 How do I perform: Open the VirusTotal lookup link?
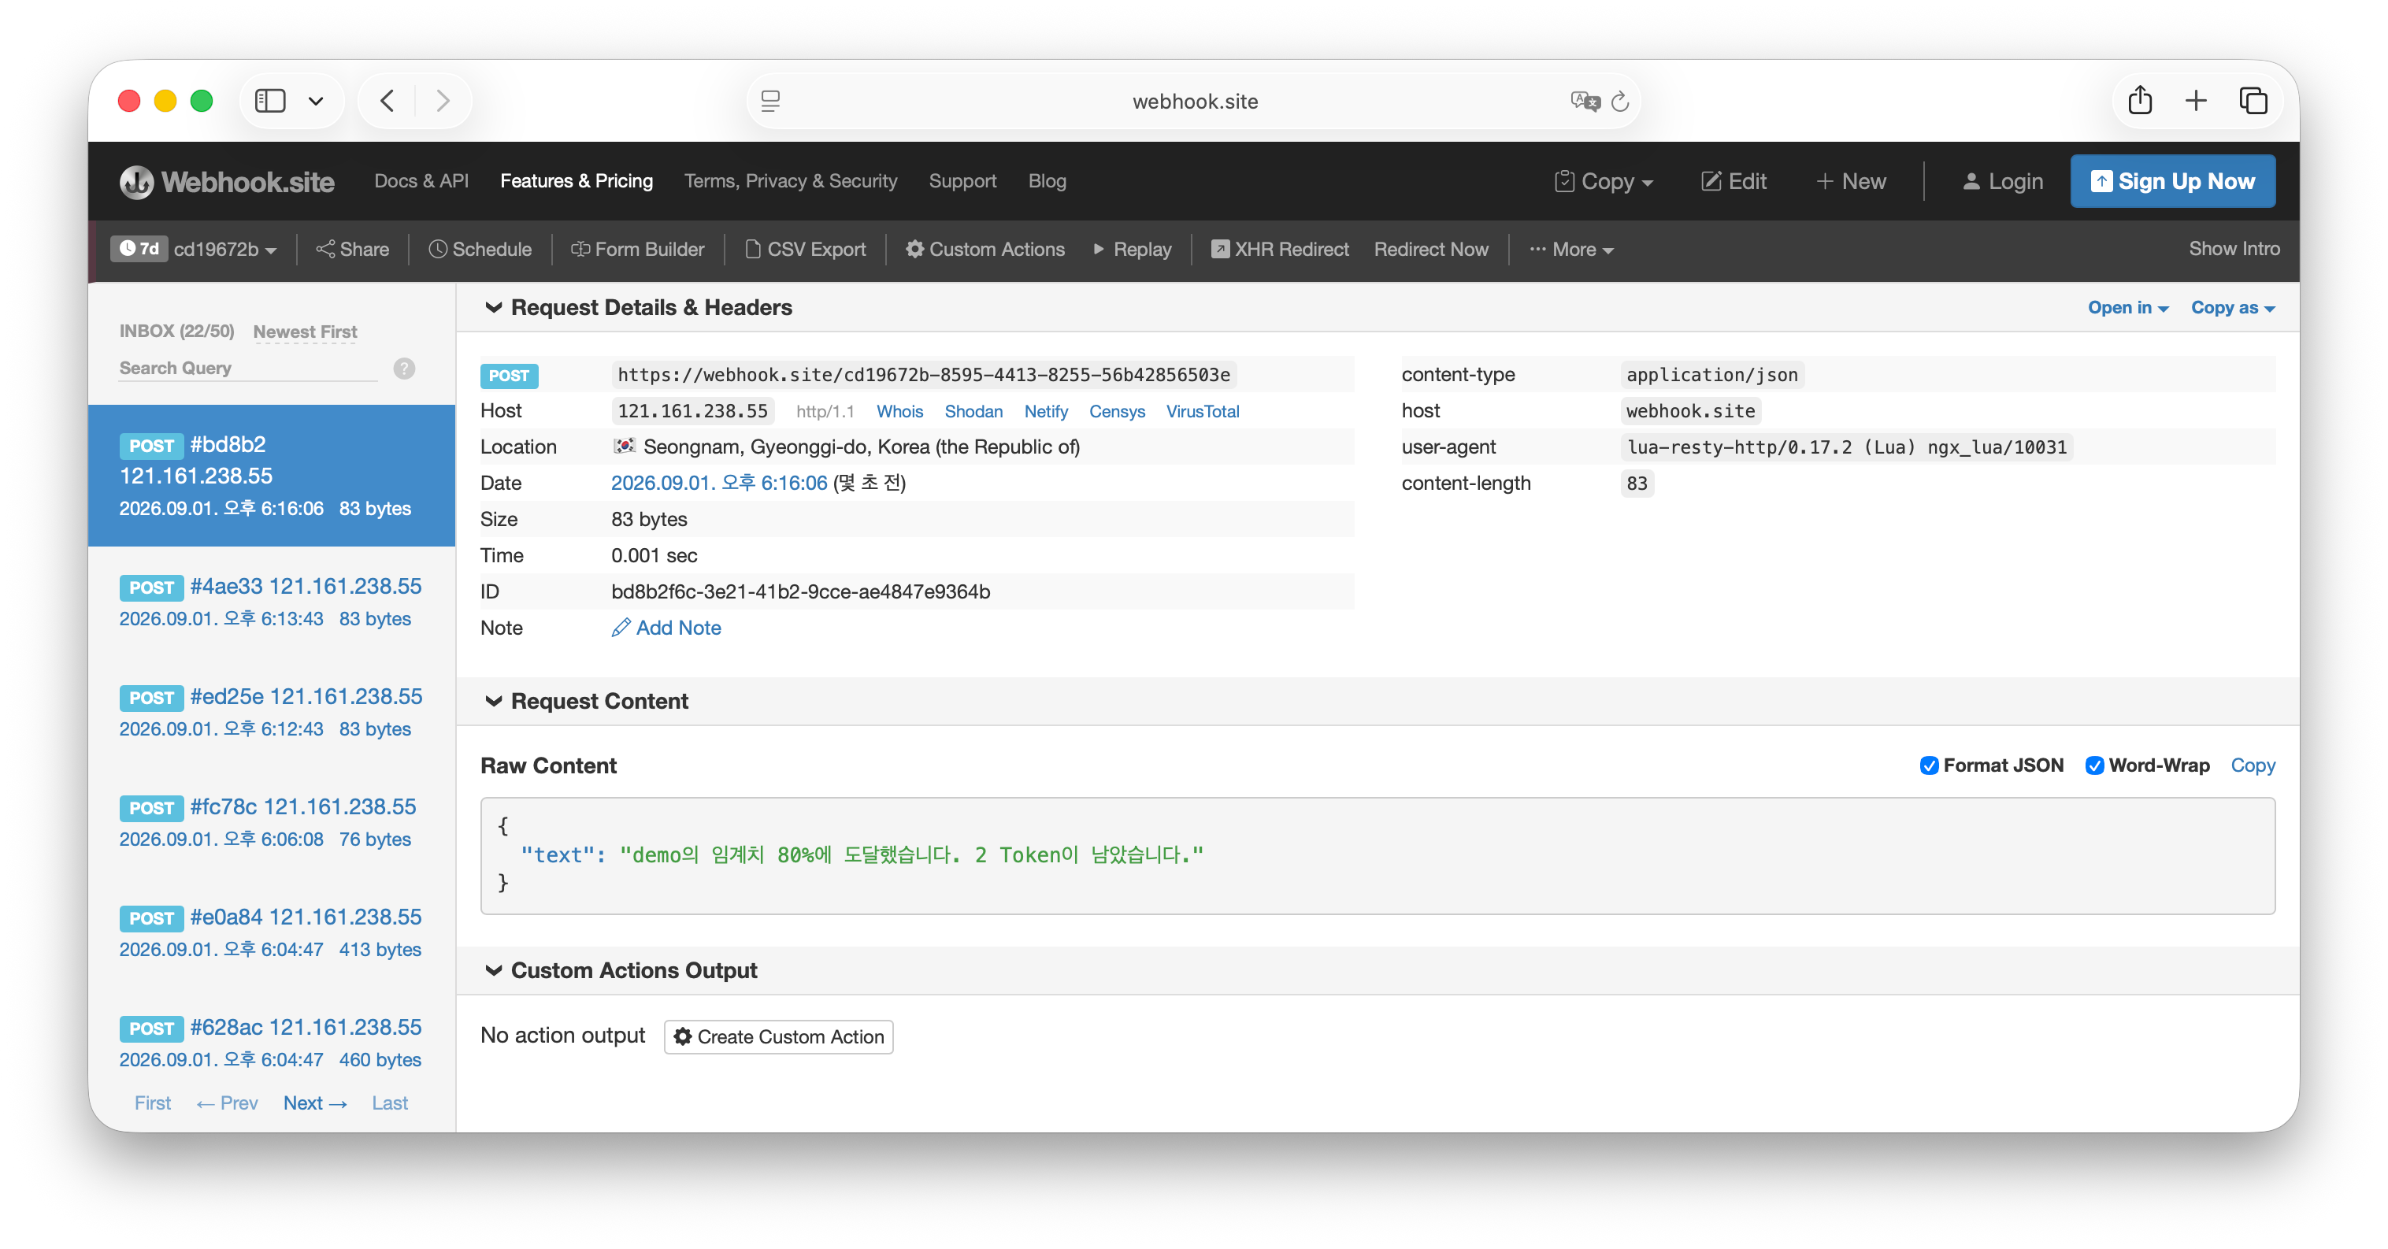[1203, 412]
